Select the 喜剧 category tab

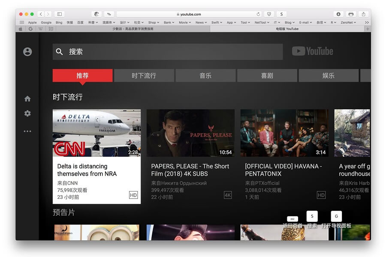267,75
